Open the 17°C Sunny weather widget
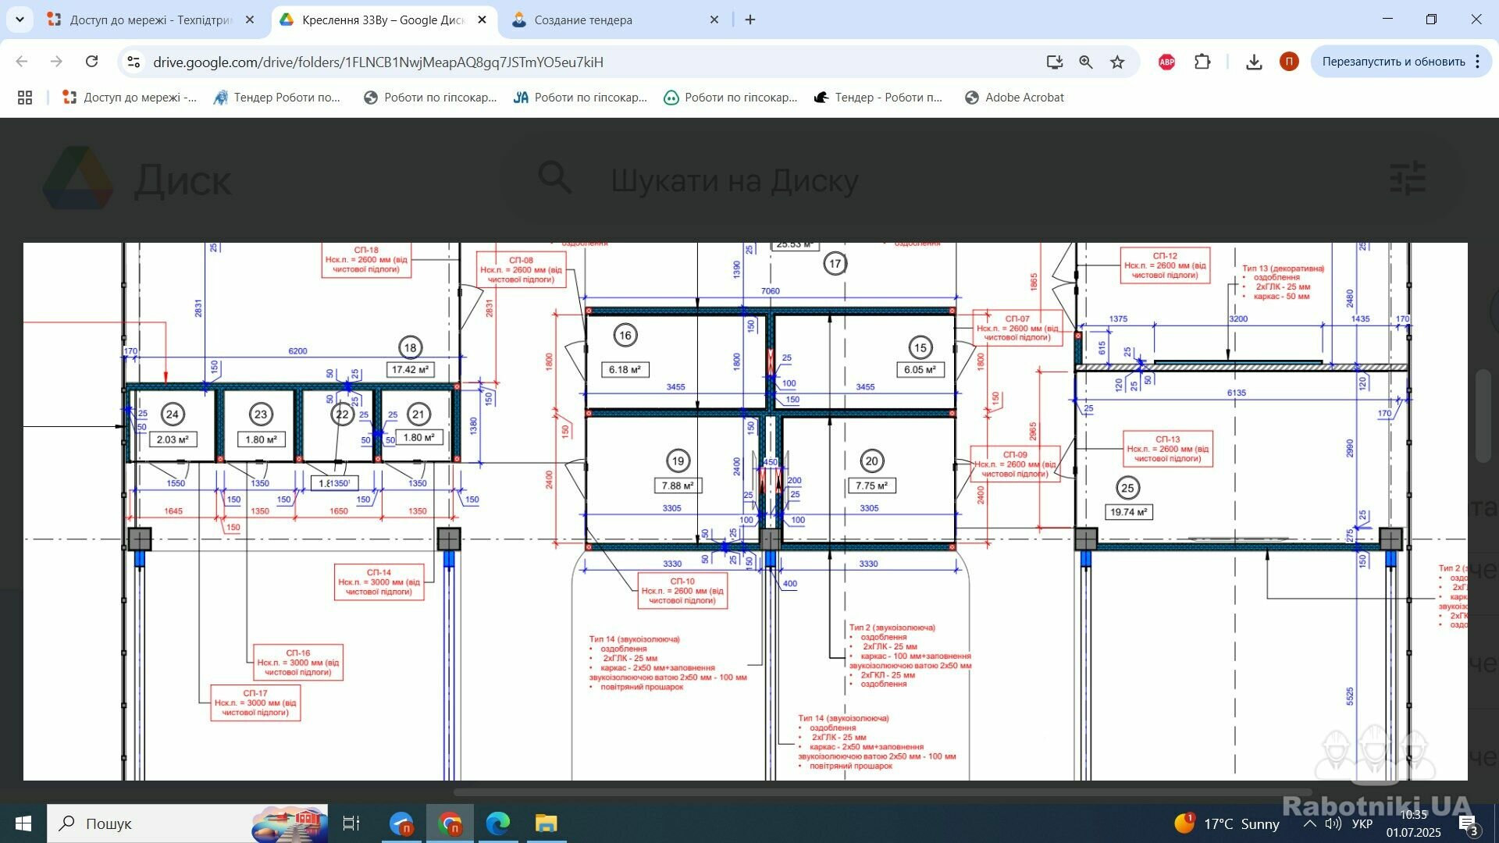This screenshot has width=1499, height=843. (x=1227, y=823)
